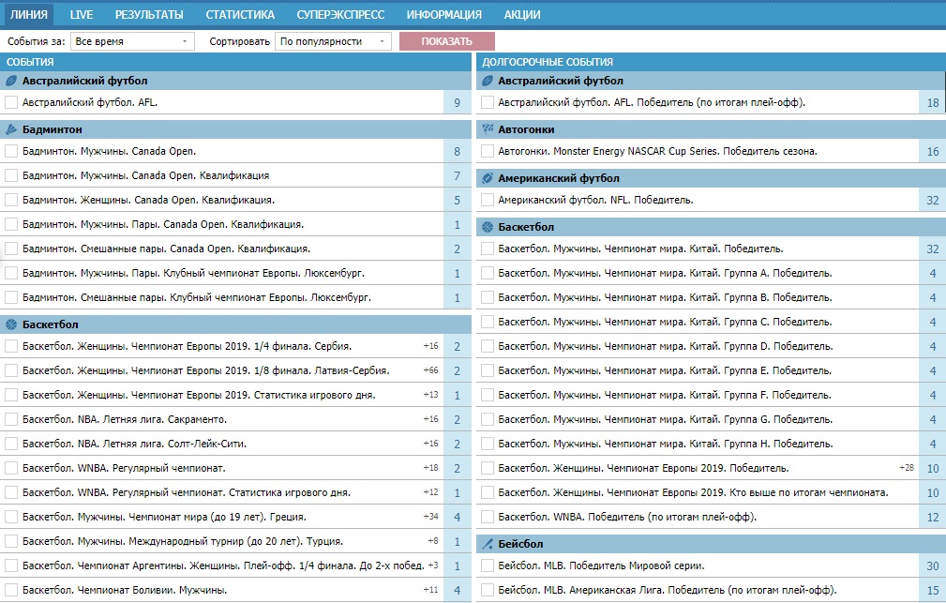This screenshot has height=603, width=946.
Task: Click the basketball icon in the events column
Action: point(11,324)
